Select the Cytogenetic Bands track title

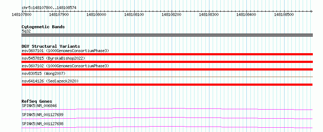coord(43,27)
